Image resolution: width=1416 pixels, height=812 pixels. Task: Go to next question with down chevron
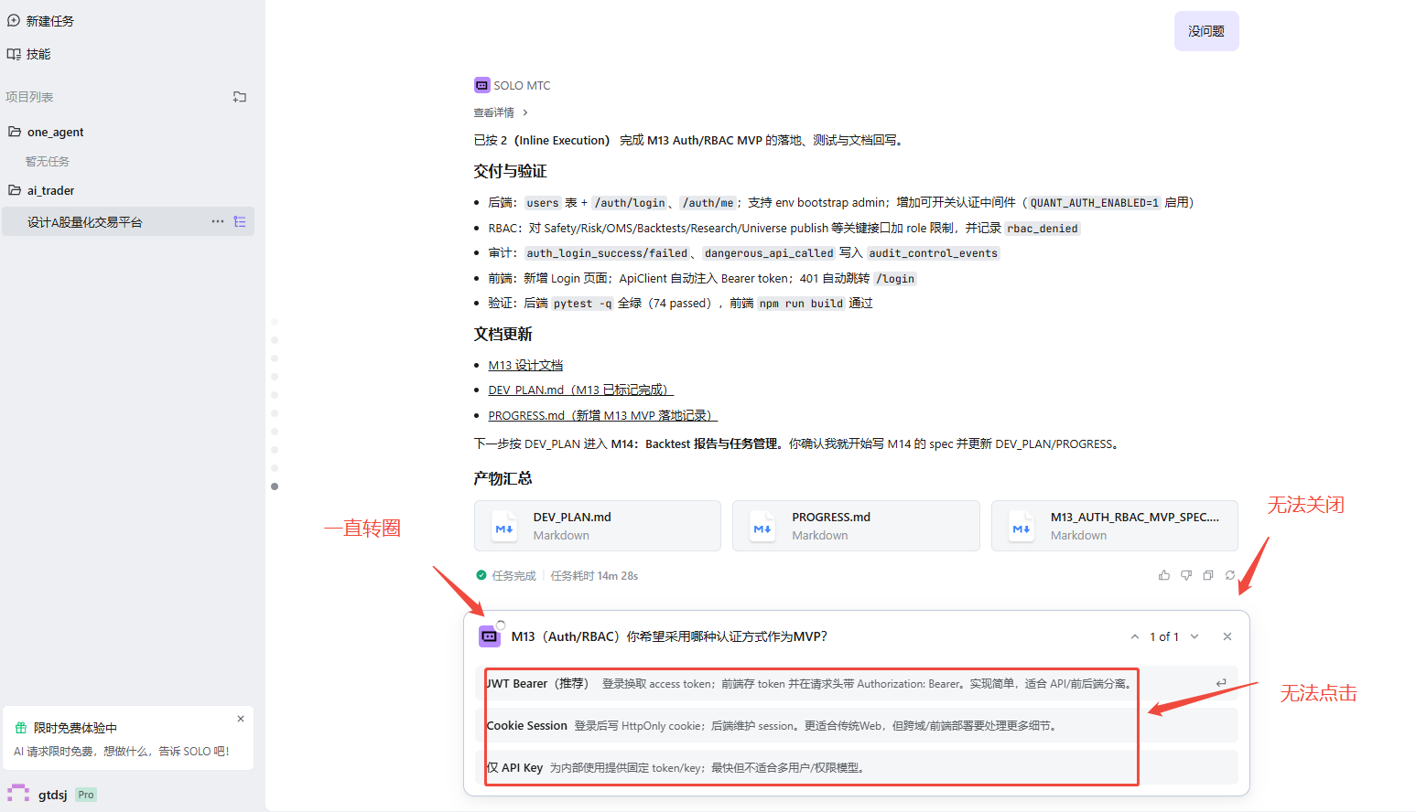[1194, 636]
